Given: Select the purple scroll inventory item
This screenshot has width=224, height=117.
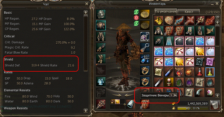Looking at the screenshot, I should pos(210,62).
